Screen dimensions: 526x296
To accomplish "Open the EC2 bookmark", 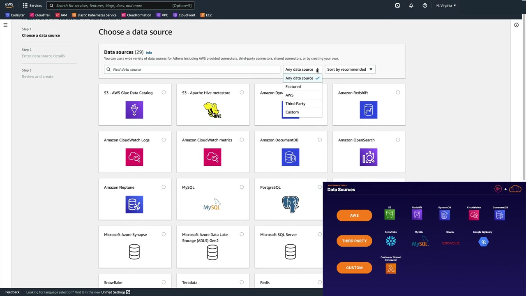I will click(206, 15).
